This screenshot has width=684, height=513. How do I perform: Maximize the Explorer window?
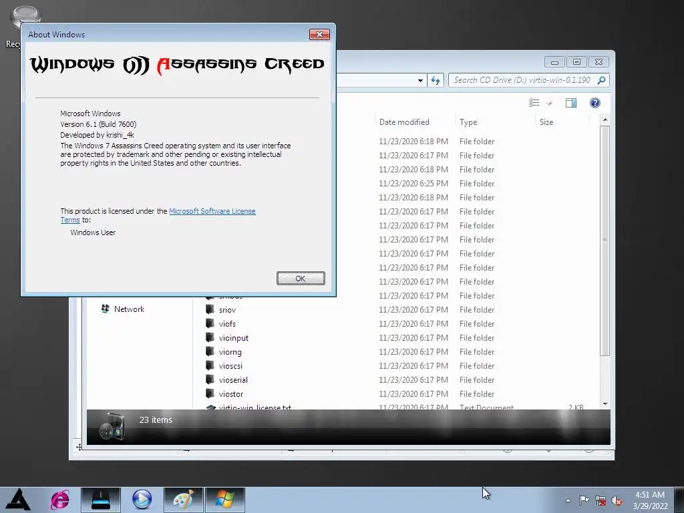tap(576, 62)
